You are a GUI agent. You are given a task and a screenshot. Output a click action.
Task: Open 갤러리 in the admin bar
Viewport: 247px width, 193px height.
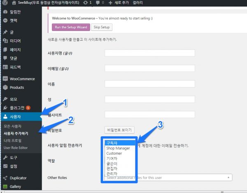(137, 3)
